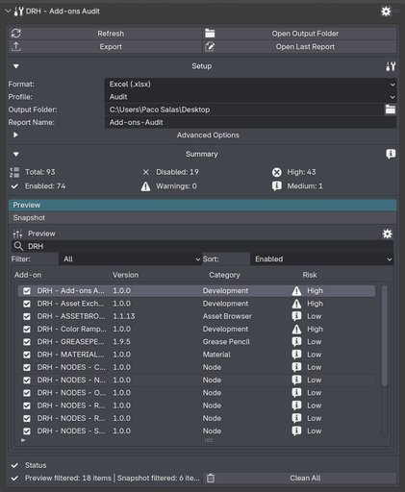Select the Preview tab
The width and height of the screenshot is (405, 492).
203,205
